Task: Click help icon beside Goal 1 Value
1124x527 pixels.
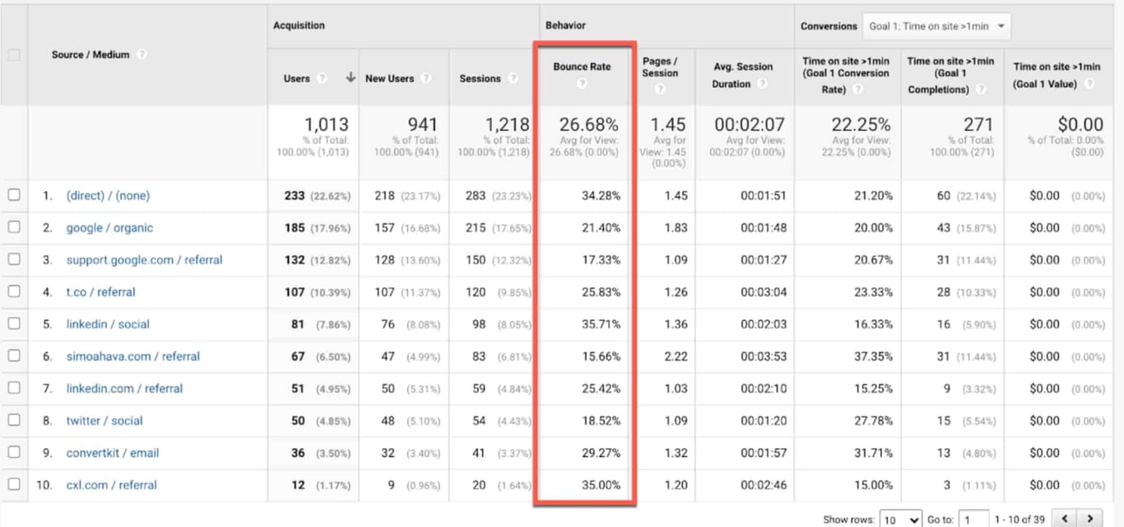Action: point(1088,84)
